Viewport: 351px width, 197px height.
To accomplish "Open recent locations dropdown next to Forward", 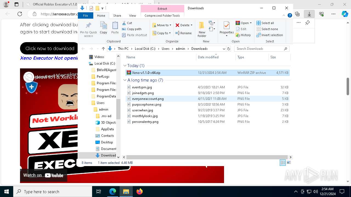I will (97, 49).
